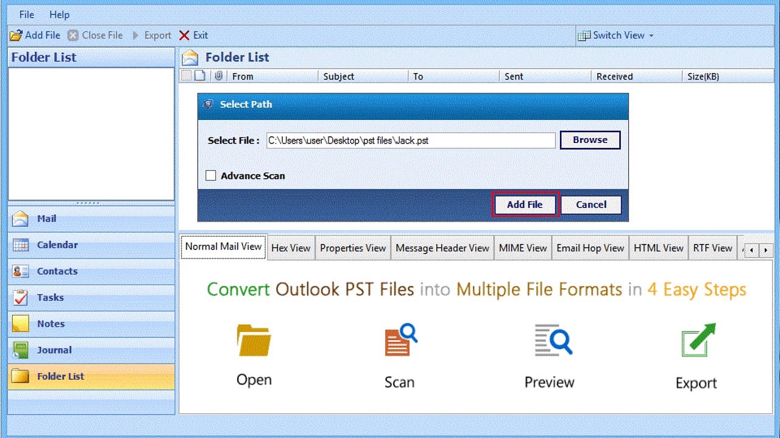Screen dimensions: 780x438
Task: Click the Journal label in navigation pane
Action: tap(54, 350)
